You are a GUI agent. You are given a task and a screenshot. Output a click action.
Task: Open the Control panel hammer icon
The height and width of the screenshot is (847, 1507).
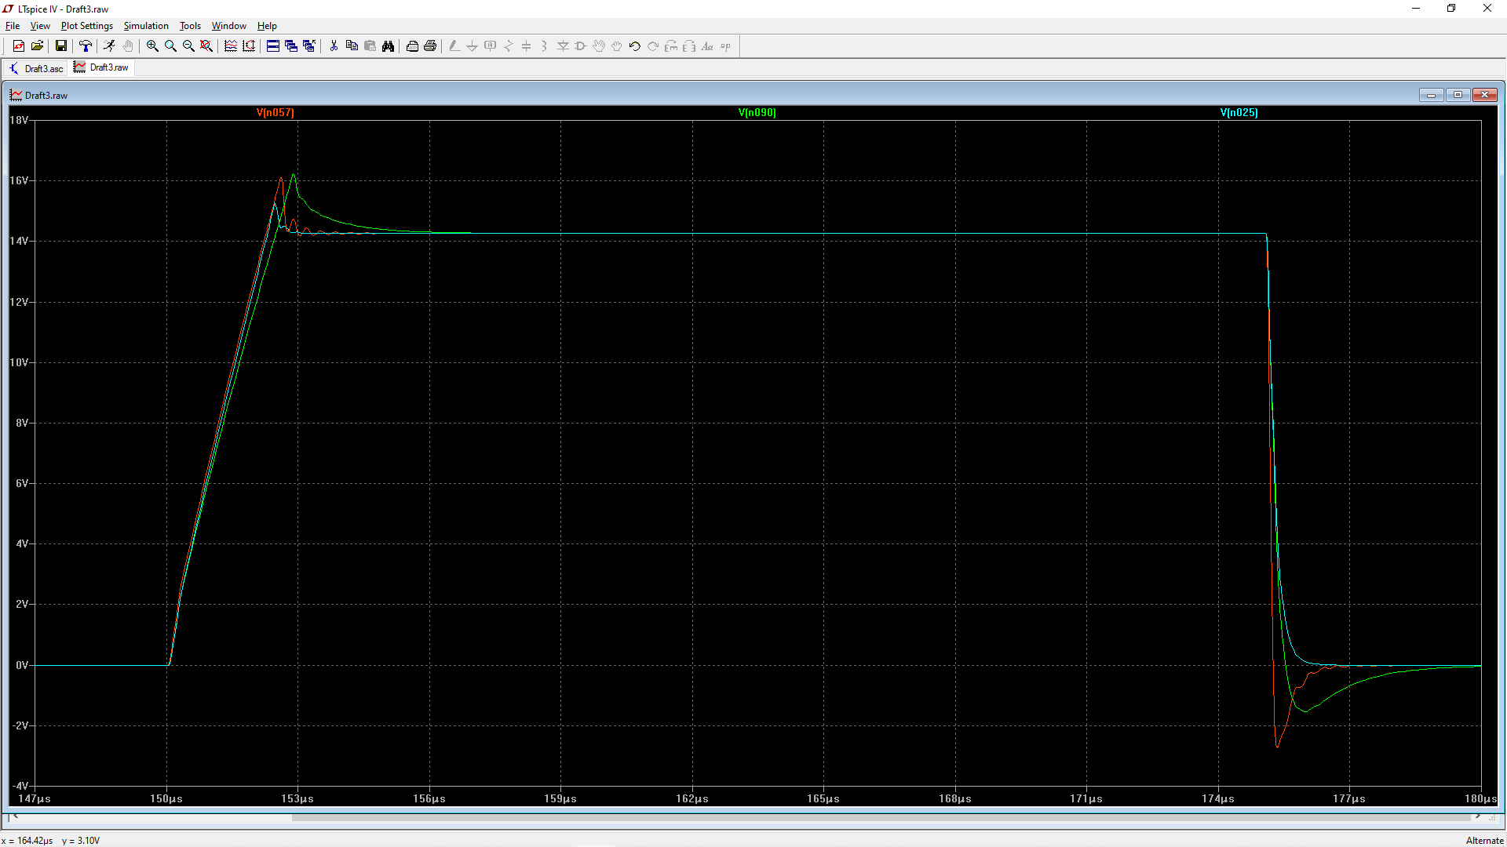86,46
